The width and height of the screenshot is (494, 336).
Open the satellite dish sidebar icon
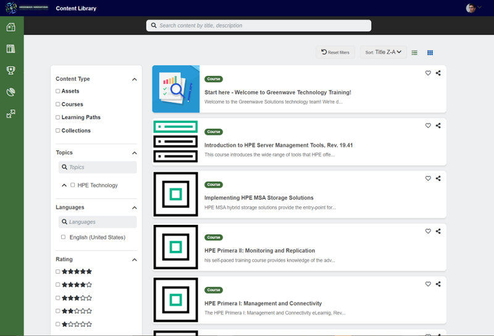coord(10,92)
